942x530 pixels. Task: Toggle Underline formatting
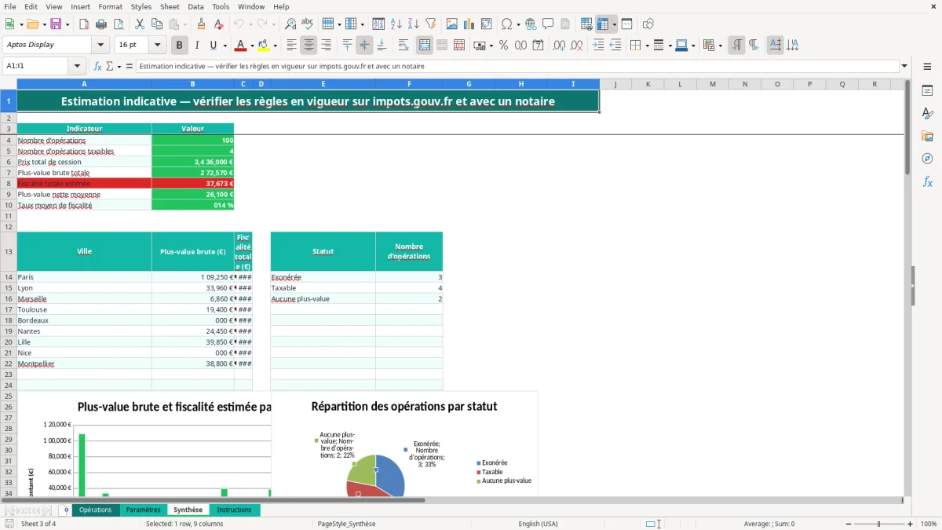(x=213, y=46)
